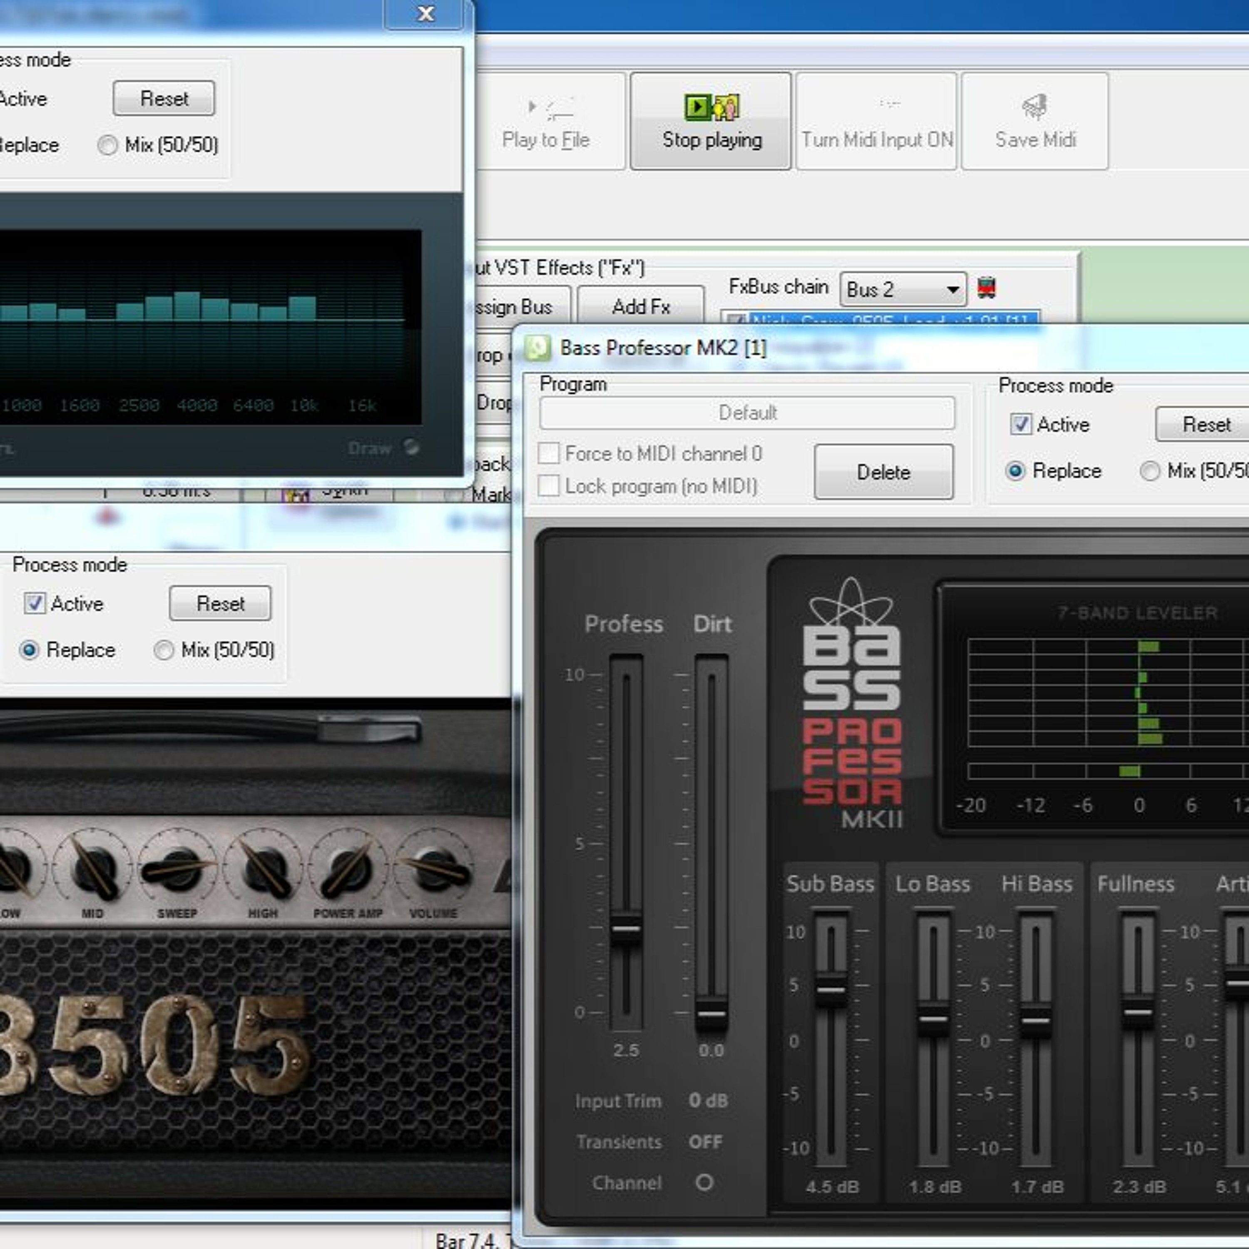Uncheck Active in Bass Professor Process mode
The width and height of the screenshot is (1249, 1249).
point(1021,424)
